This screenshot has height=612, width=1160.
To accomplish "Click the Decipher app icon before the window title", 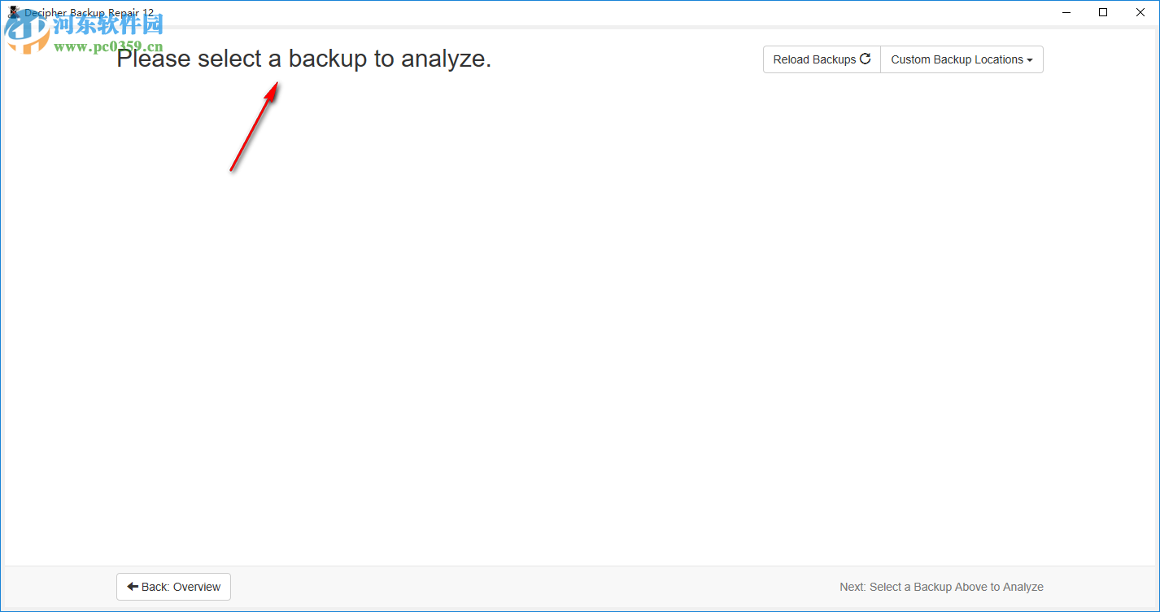I will click(13, 12).
